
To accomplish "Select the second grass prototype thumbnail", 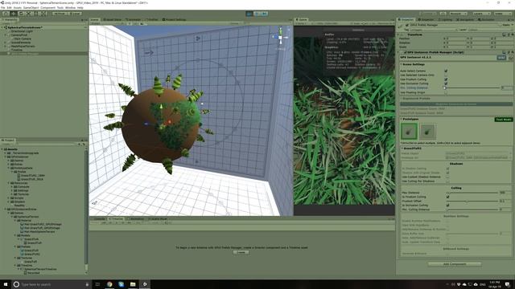I will 427,132.
